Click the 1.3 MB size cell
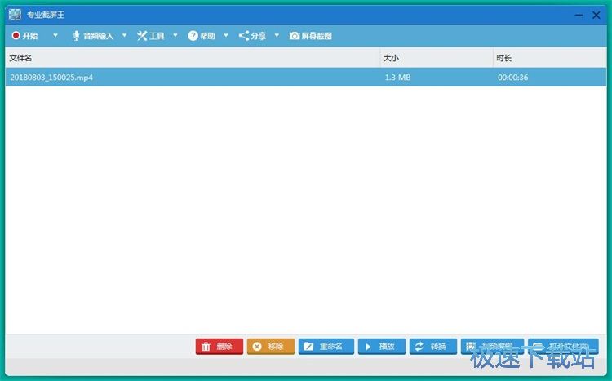 397,78
